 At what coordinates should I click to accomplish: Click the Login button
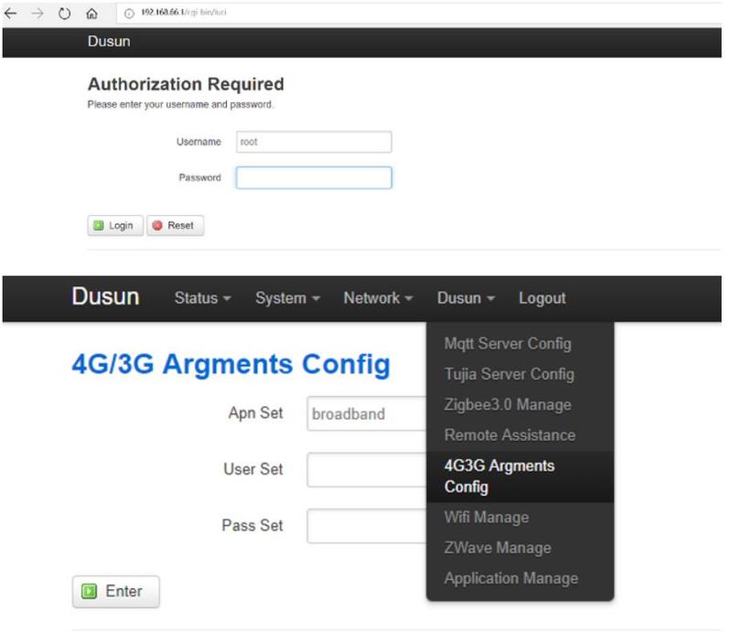click(x=115, y=226)
